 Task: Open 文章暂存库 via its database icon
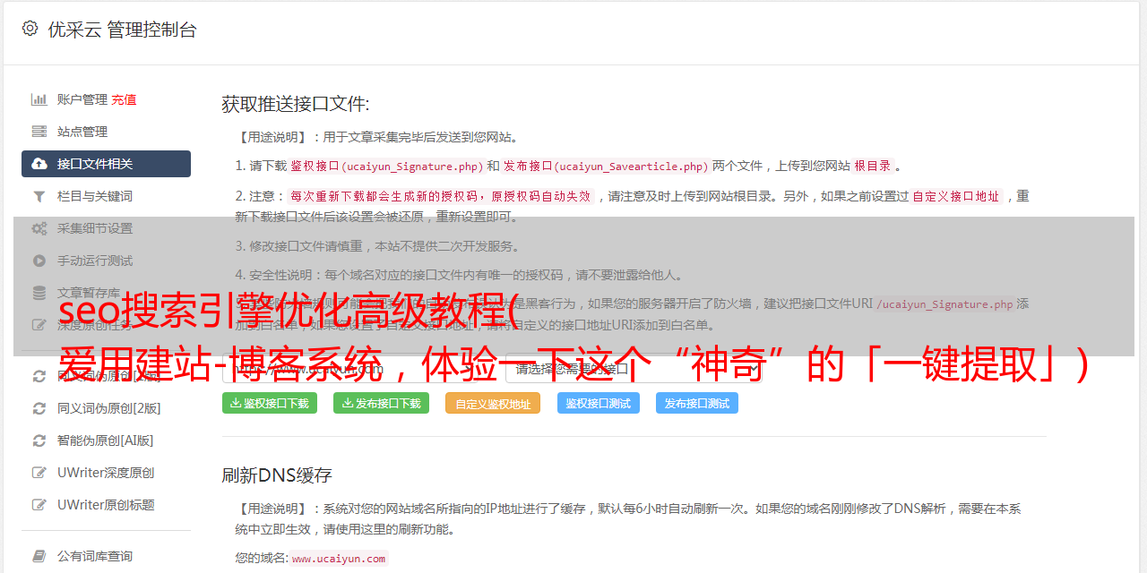coord(39,293)
